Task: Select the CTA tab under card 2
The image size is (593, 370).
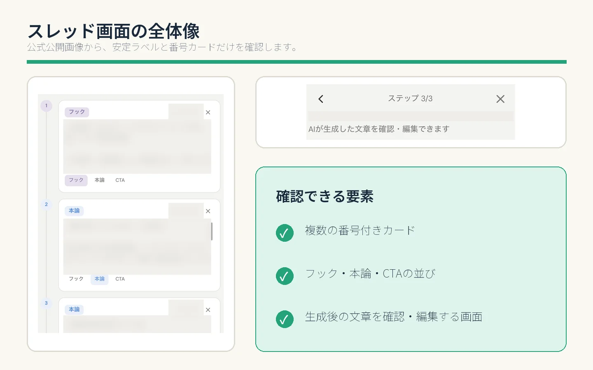Action: tap(120, 279)
